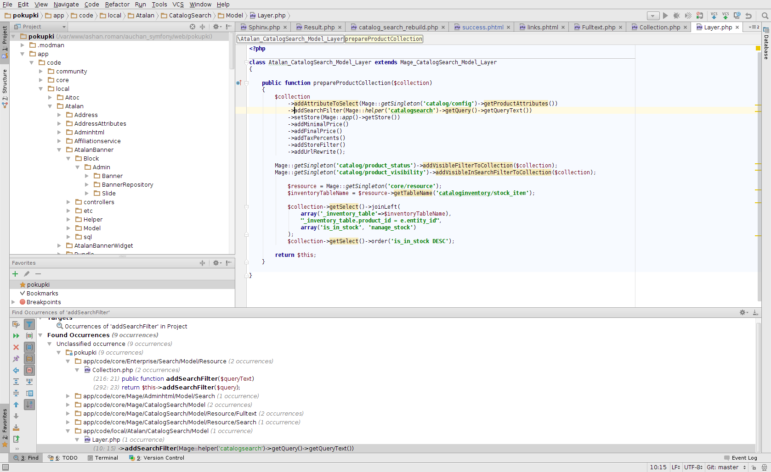The image size is (771, 472).
Task: Hide the Project tool window
Action: coord(229,27)
